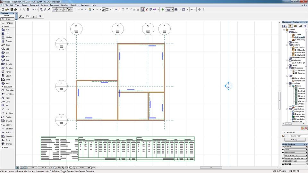Select the Dimension tool
This screenshot has height=173, width=308.
coord(9,90)
